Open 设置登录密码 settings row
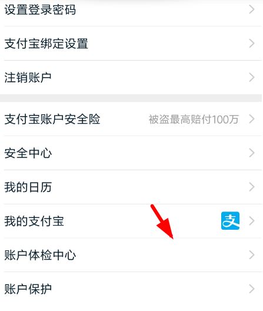 click(131, 9)
